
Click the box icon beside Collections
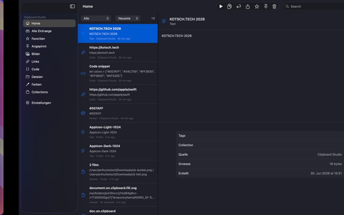coord(28,92)
